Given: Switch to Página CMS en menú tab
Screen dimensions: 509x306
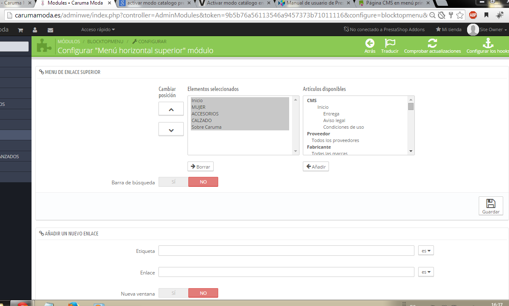Looking at the screenshot, I should (x=395, y=3).
